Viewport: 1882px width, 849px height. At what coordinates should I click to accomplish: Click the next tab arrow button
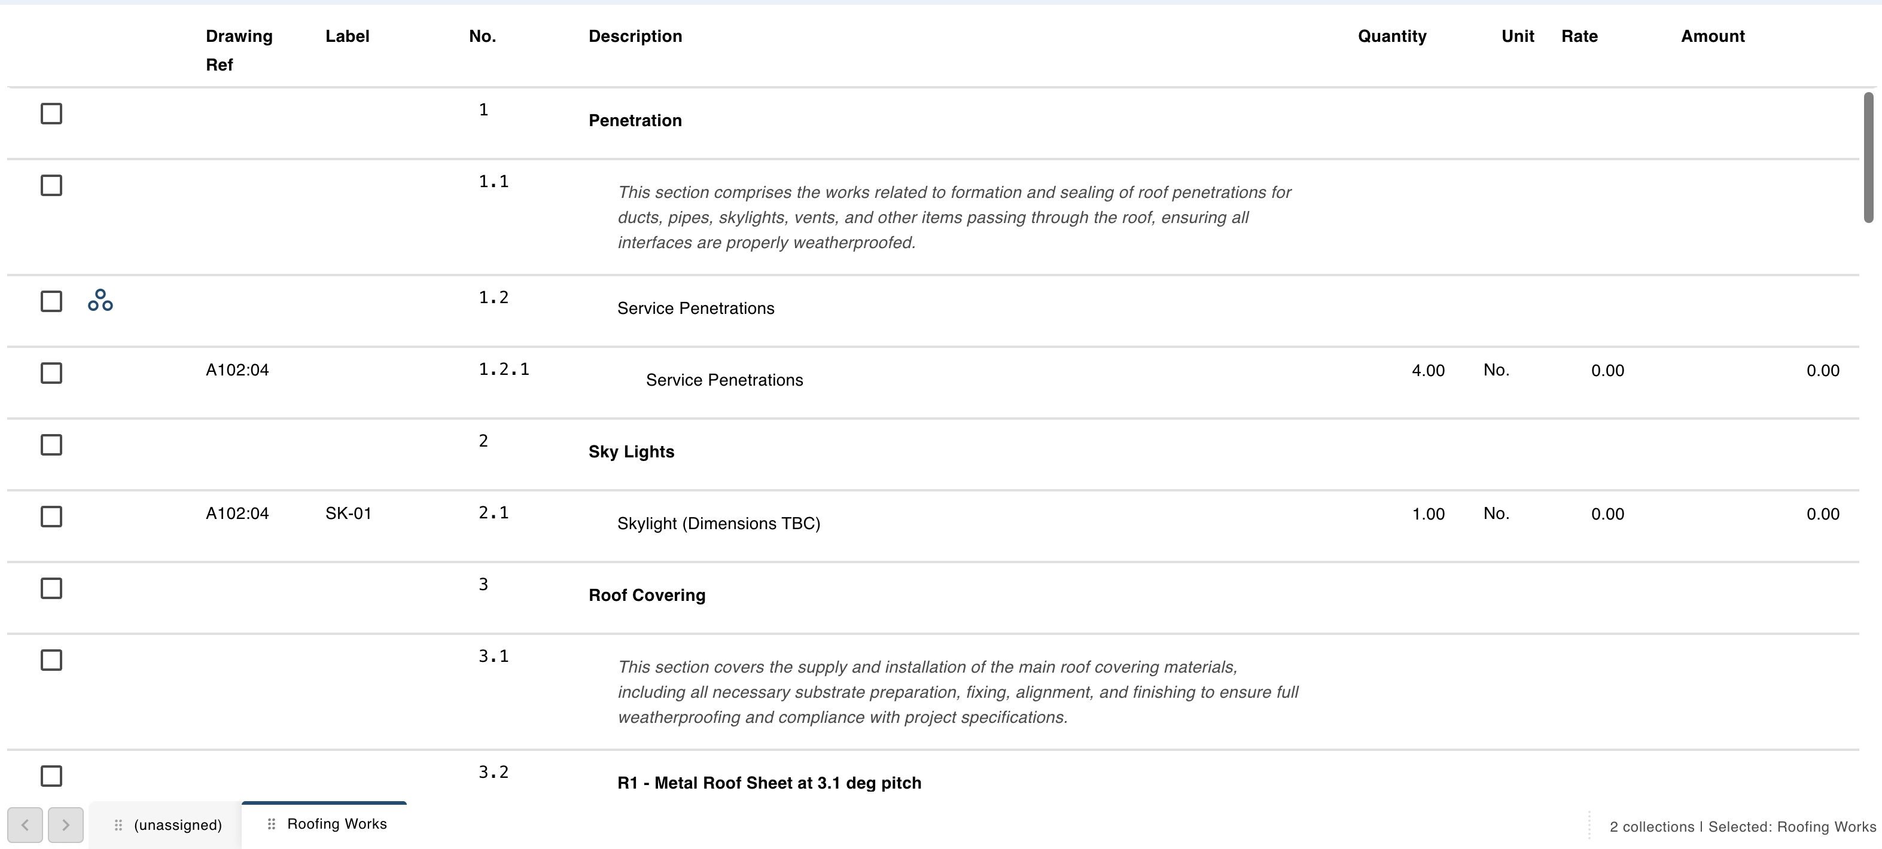point(66,825)
